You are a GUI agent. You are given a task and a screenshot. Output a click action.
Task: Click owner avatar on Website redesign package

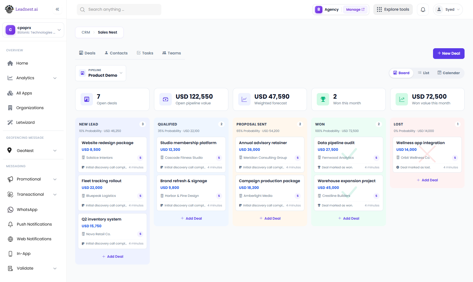point(140,158)
